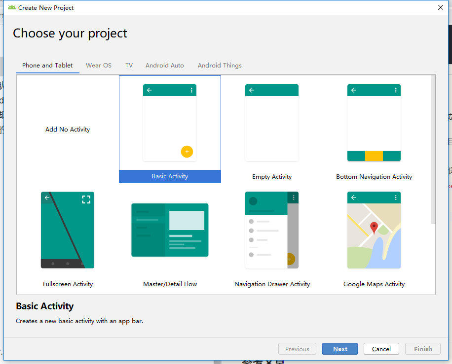
Task: Choose the Bottom Navigation Activity thumbnail
Action: (374, 123)
